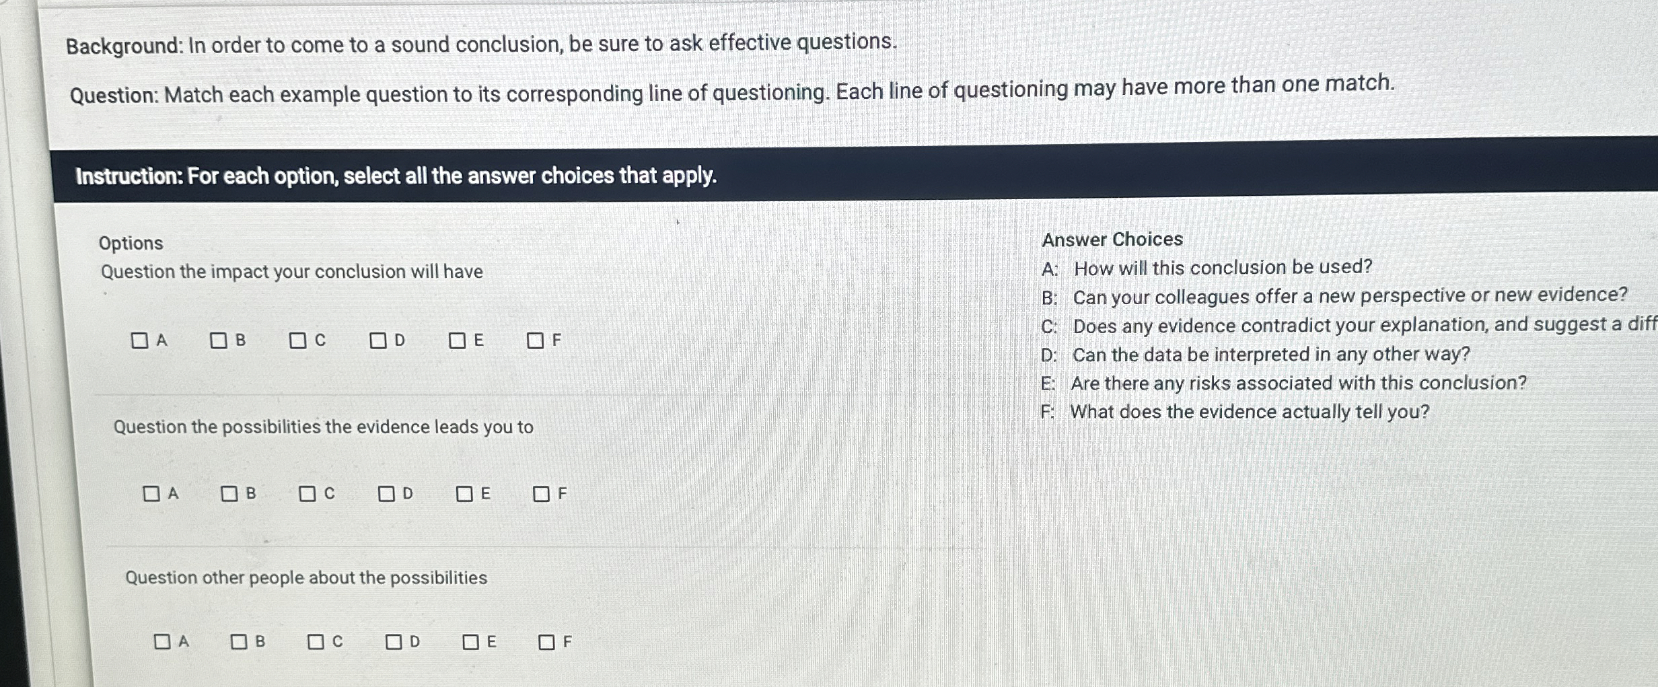This screenshot has height=687, width=1658.
Task: Check option C for impact question
Action: [298, 341]
